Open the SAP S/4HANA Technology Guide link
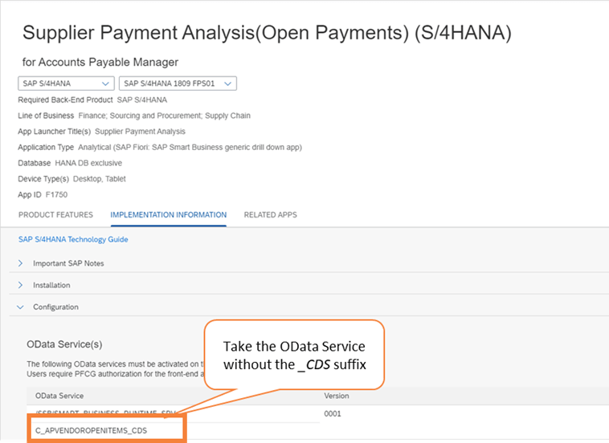 [73, 239]
